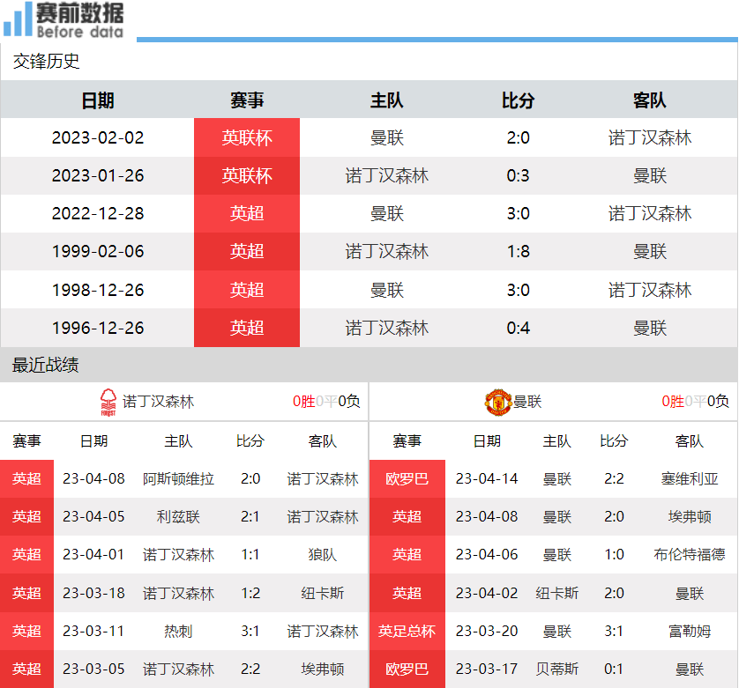Click 埃弗顿 in the 23-03-05 row
Screen dimensions: 739x688
[323, 670]
